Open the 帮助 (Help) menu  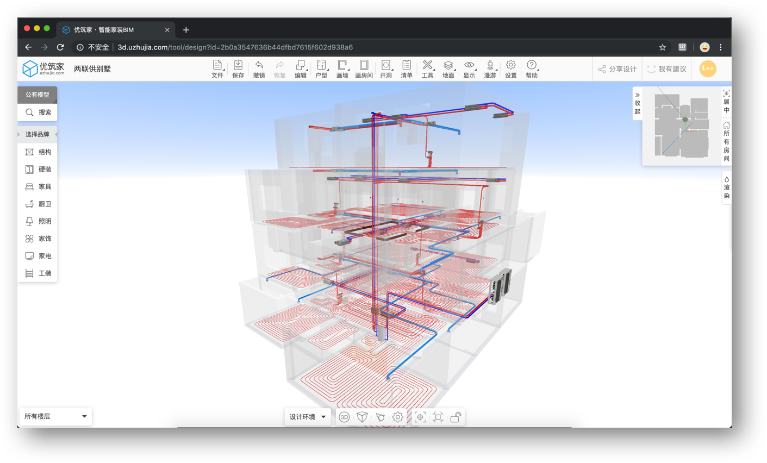coord(532,69)
